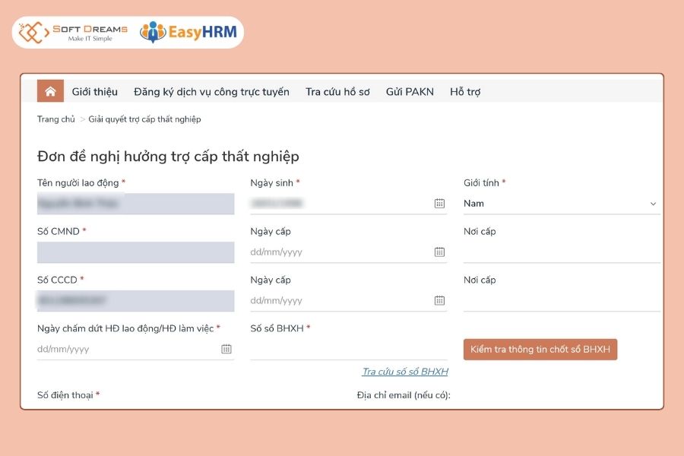Click Ngày chấm dứt HĐ date field
Screen dimensions: 684x456
tap(136, 349)
